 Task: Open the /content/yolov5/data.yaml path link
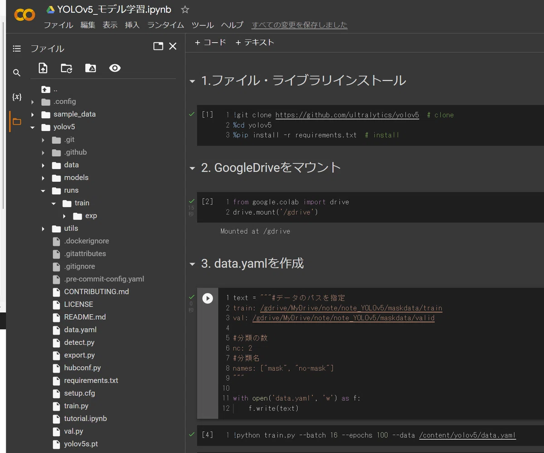coord(467,435)
